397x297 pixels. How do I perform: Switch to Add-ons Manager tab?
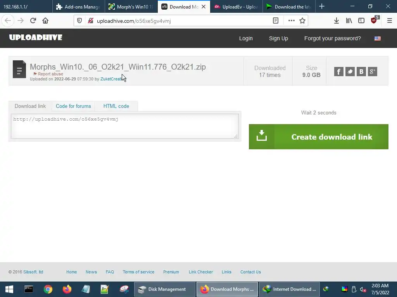click(x=78, y=7)
